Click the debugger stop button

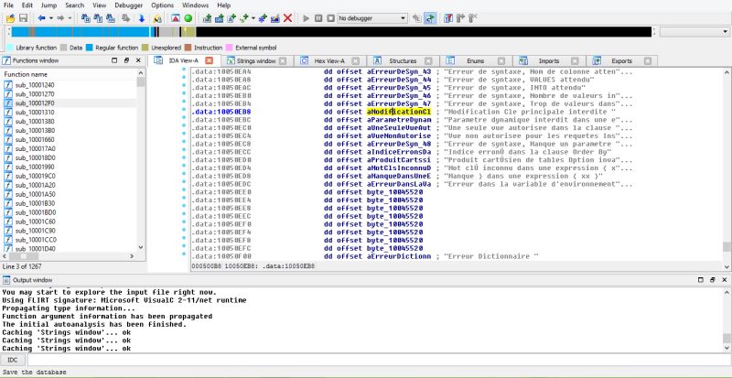330,18
